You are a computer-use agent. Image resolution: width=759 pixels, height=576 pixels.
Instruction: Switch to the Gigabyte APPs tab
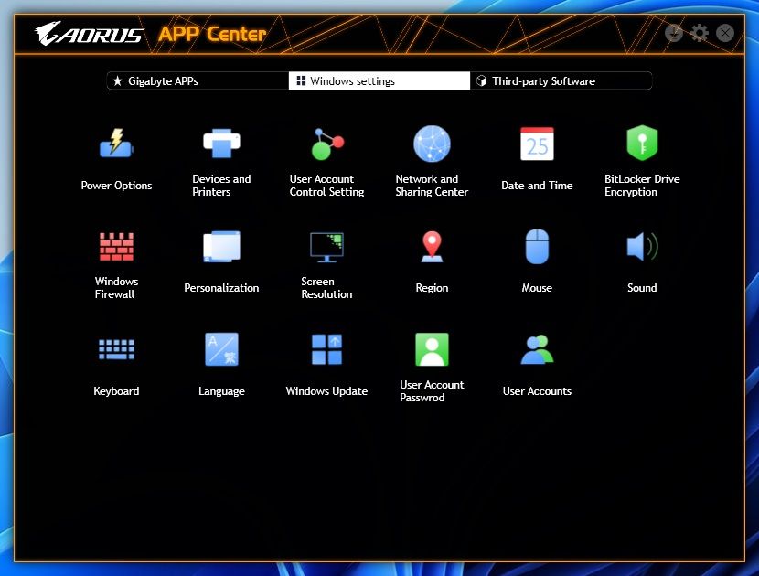[198, 80]
